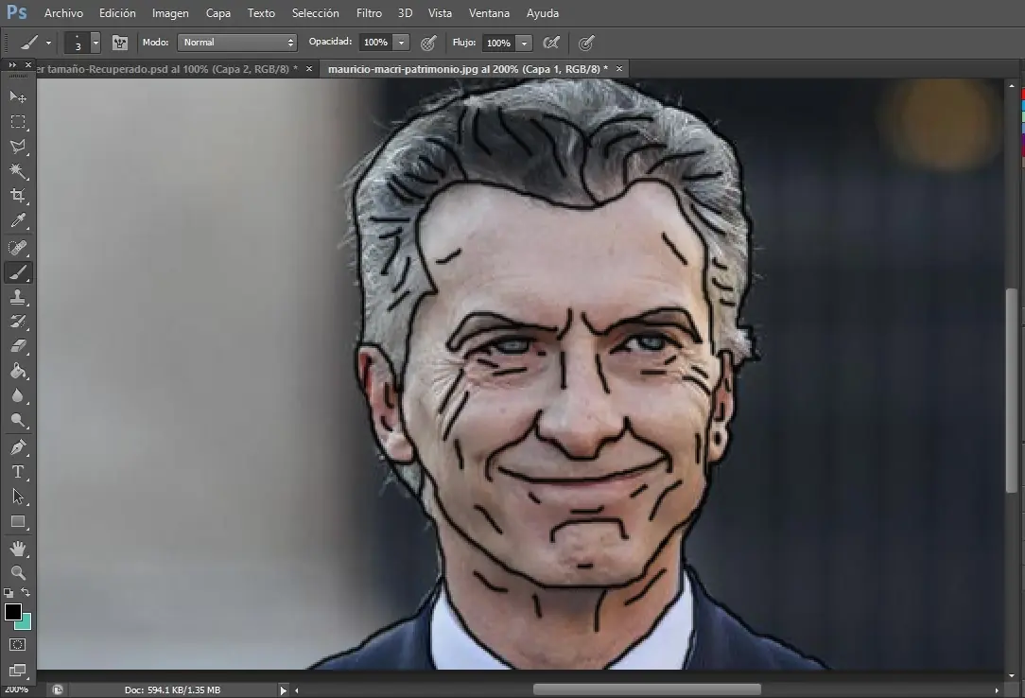This screenshot has height=698, width=1025.
Task: Open the Opacidad percentage dropdown
Action: point(400,42)
